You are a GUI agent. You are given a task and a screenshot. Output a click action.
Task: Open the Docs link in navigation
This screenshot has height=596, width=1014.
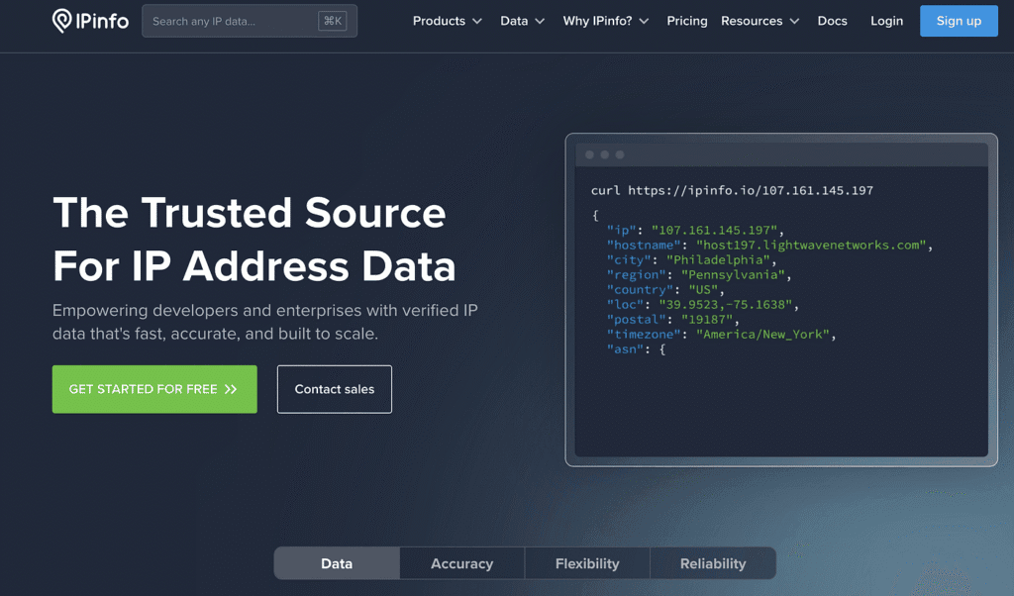coord(832,21)
